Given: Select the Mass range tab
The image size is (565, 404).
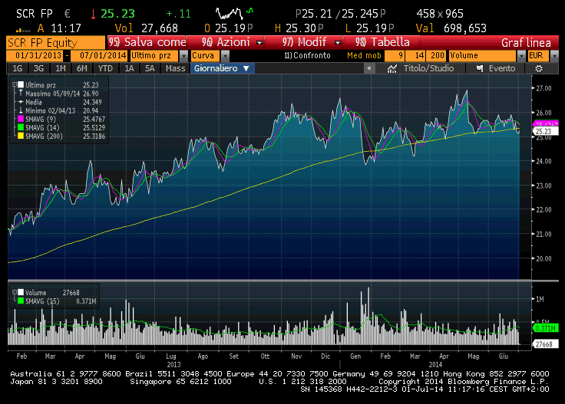Looking at the screenshot, I should (175, 68).
